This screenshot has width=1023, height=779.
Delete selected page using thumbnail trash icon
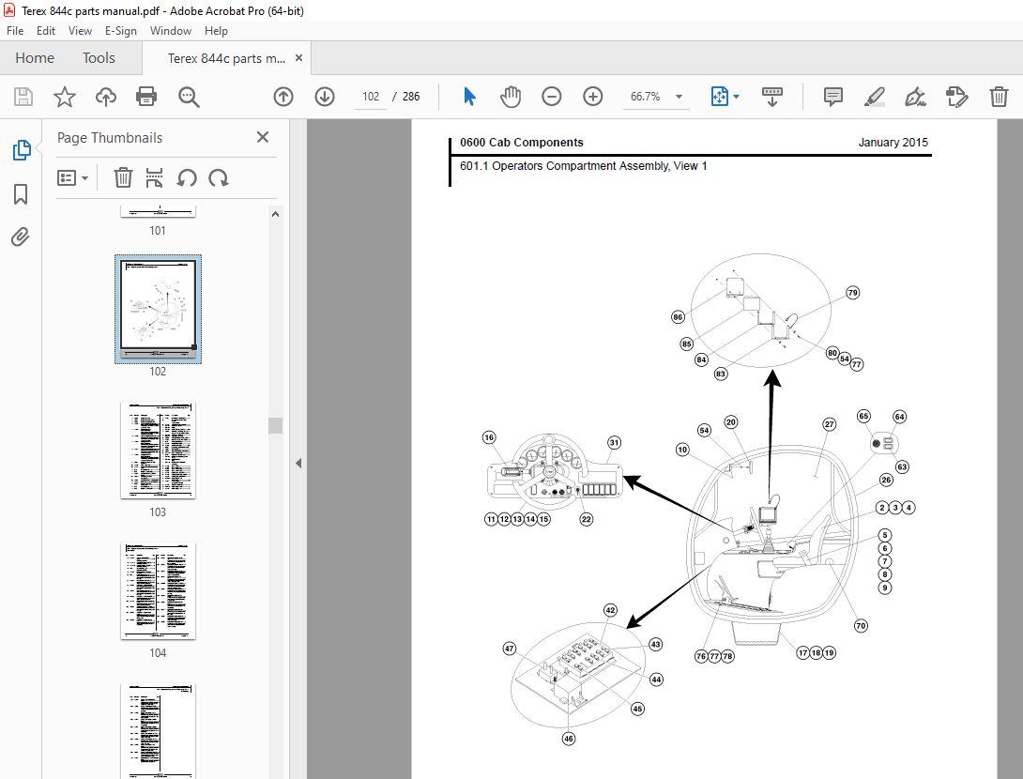(123, 177)
